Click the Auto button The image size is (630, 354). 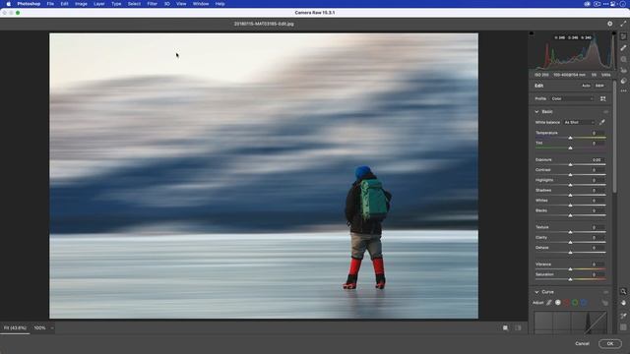pos(586,86)
